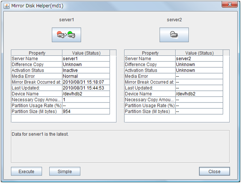Image resolution: width=241 pixels, height=183 pixels.
Task: Click the Close button at bottom
Action: tap(214, 171)
